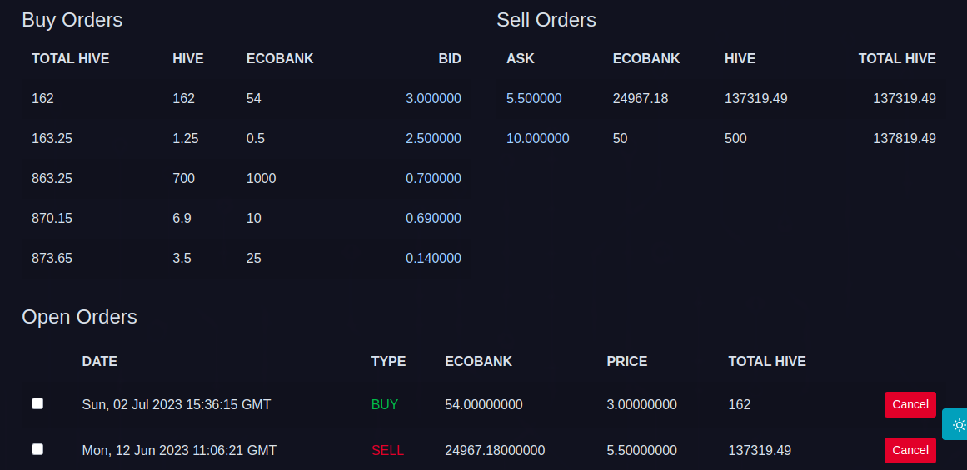Click the green BUY type label

click(x=385, y=405)
